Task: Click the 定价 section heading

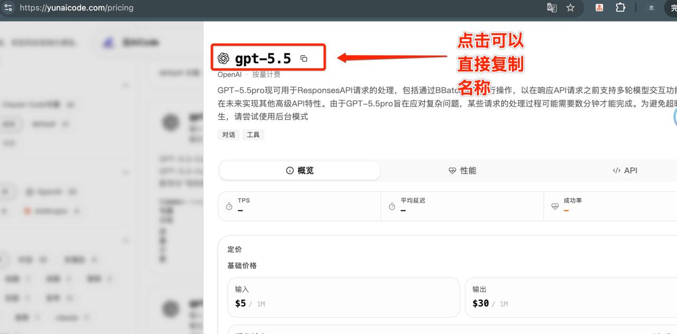Action: pyautogui.click(x=235, y=249)
